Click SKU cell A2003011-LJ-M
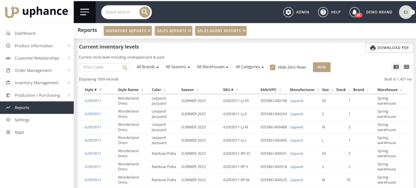This screenshot has height=188, width=416. 236,127
